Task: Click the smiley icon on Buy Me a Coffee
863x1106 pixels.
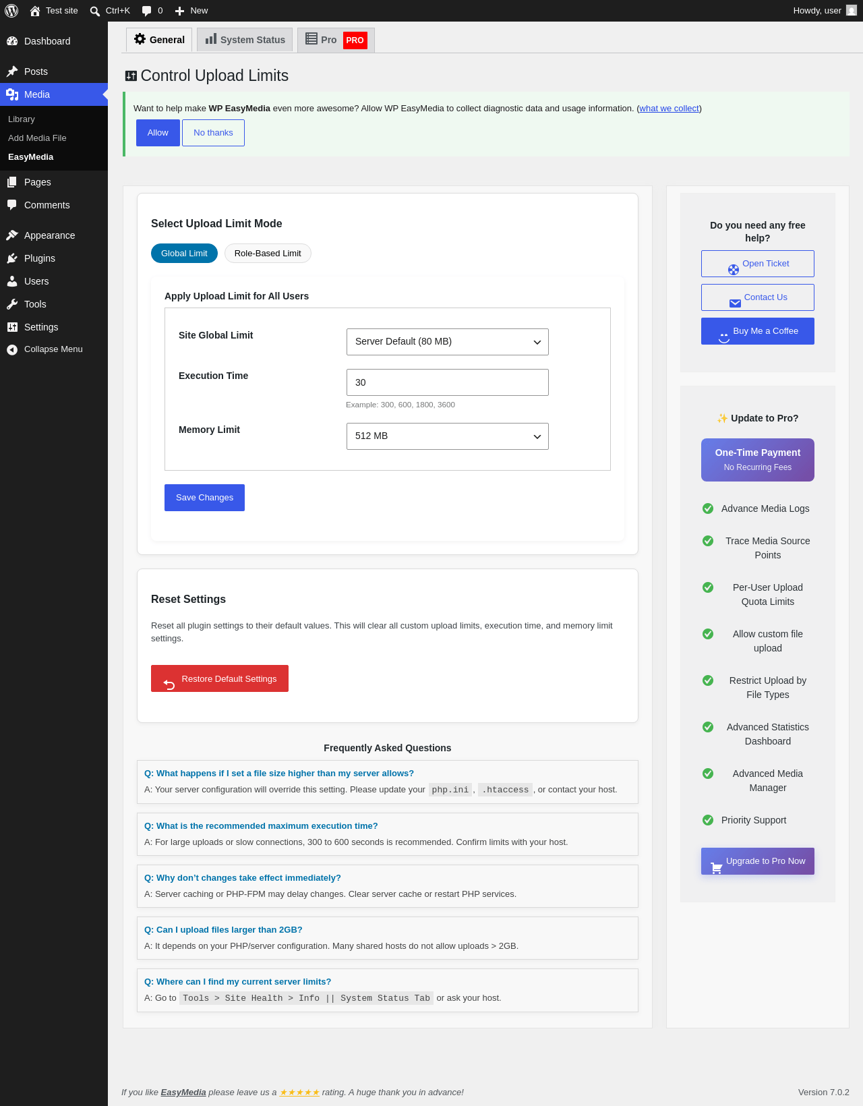Action: (724, 337)
